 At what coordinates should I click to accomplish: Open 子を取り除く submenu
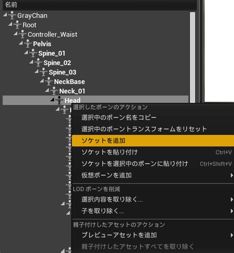(153, 211)
